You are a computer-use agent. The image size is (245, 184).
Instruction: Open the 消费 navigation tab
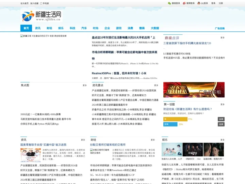coord(130,28)
